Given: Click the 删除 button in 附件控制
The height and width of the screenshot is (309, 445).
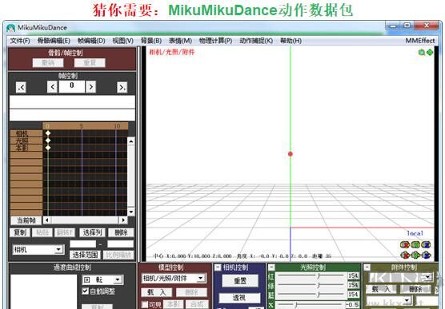Looking at the screenshot, I should click(x=415, y=290).
